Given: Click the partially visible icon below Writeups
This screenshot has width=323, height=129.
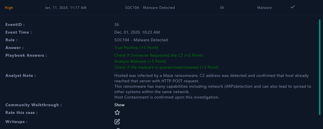Looking at the screenshot, I should click(x=118, y=128).
